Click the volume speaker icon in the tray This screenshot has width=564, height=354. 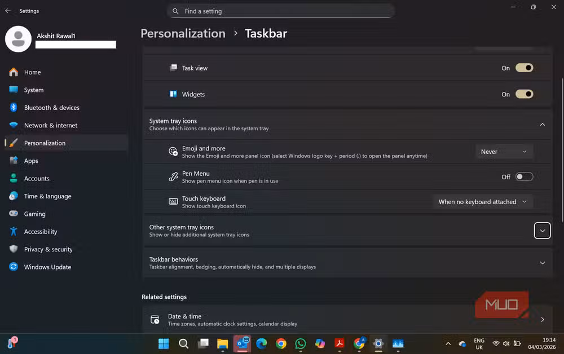click(x=506, y=344)
